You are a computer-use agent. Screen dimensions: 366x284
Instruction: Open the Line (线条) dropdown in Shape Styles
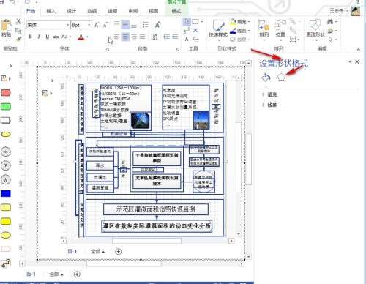[240, 31]
